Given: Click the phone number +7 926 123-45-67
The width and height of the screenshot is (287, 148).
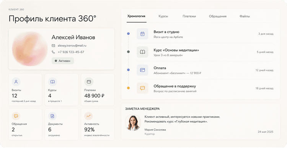Looking at the screenshot, I should [71, 52].
